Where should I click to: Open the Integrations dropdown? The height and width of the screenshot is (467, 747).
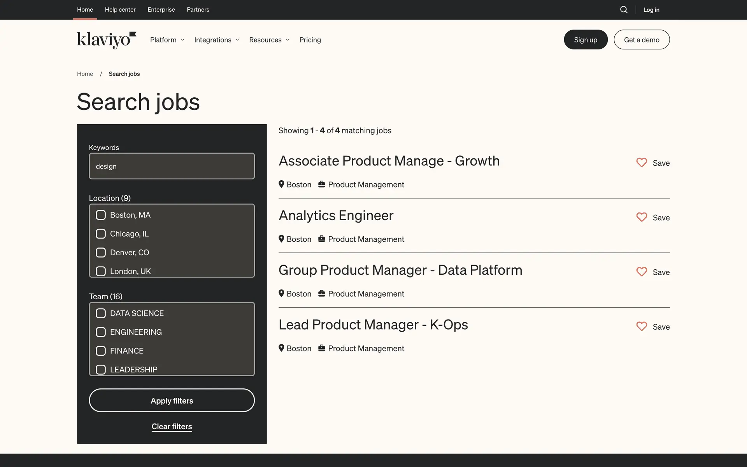click(216, 40)
